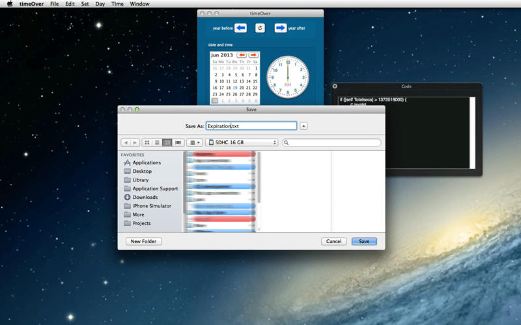Open the Set menu
Screen dimensions: 521x325
85,4
